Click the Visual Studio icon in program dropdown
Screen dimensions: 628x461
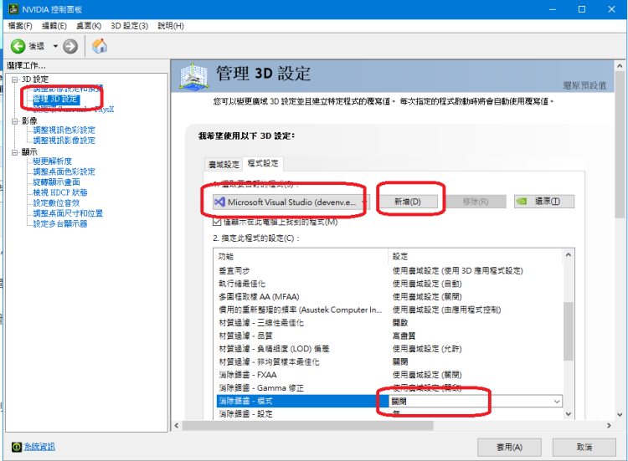pos(219,202)
